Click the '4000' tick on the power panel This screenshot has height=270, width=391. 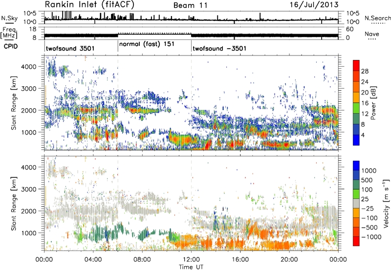click(29, 67)
